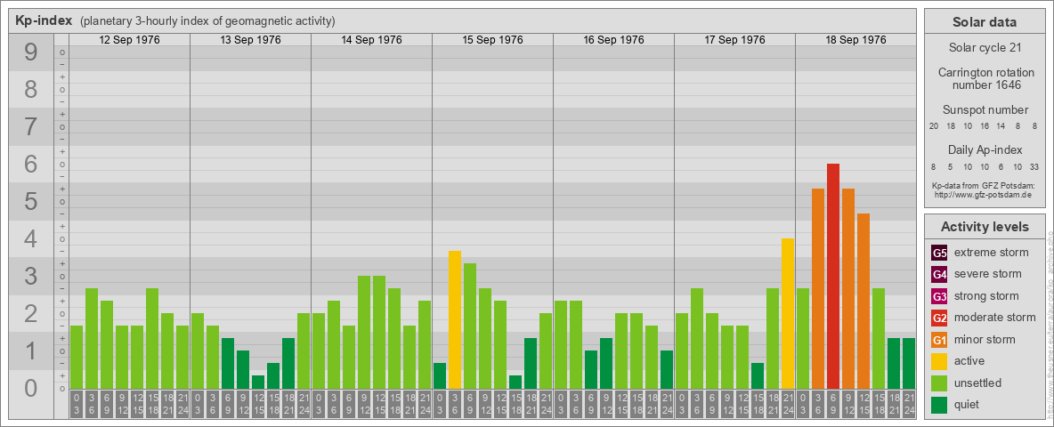This screenshot has height=427, width=1054.
Task: Click the 'moderate storm' legend label
Action: coord(995,317)
